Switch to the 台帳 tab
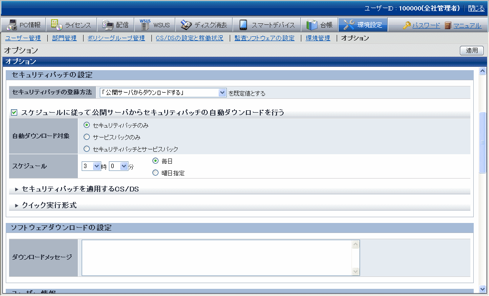This screenshot has height=296, width=489. (x=319, y=25)
